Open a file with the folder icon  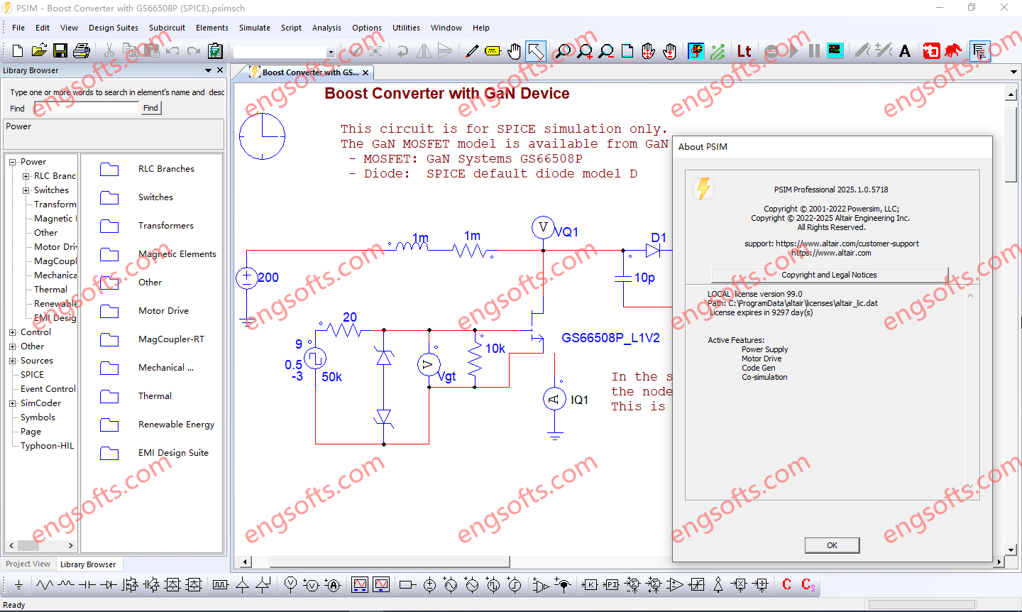(39, 50)
